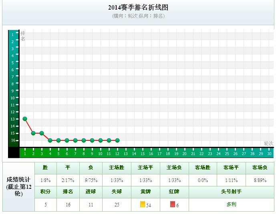Screen dimensions: 276x214
Task: Click the 头号射手 header
Action: (x=231, y=192)
